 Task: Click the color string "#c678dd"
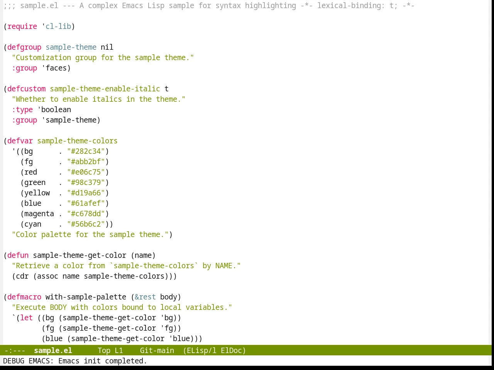(x=86, y=214)
